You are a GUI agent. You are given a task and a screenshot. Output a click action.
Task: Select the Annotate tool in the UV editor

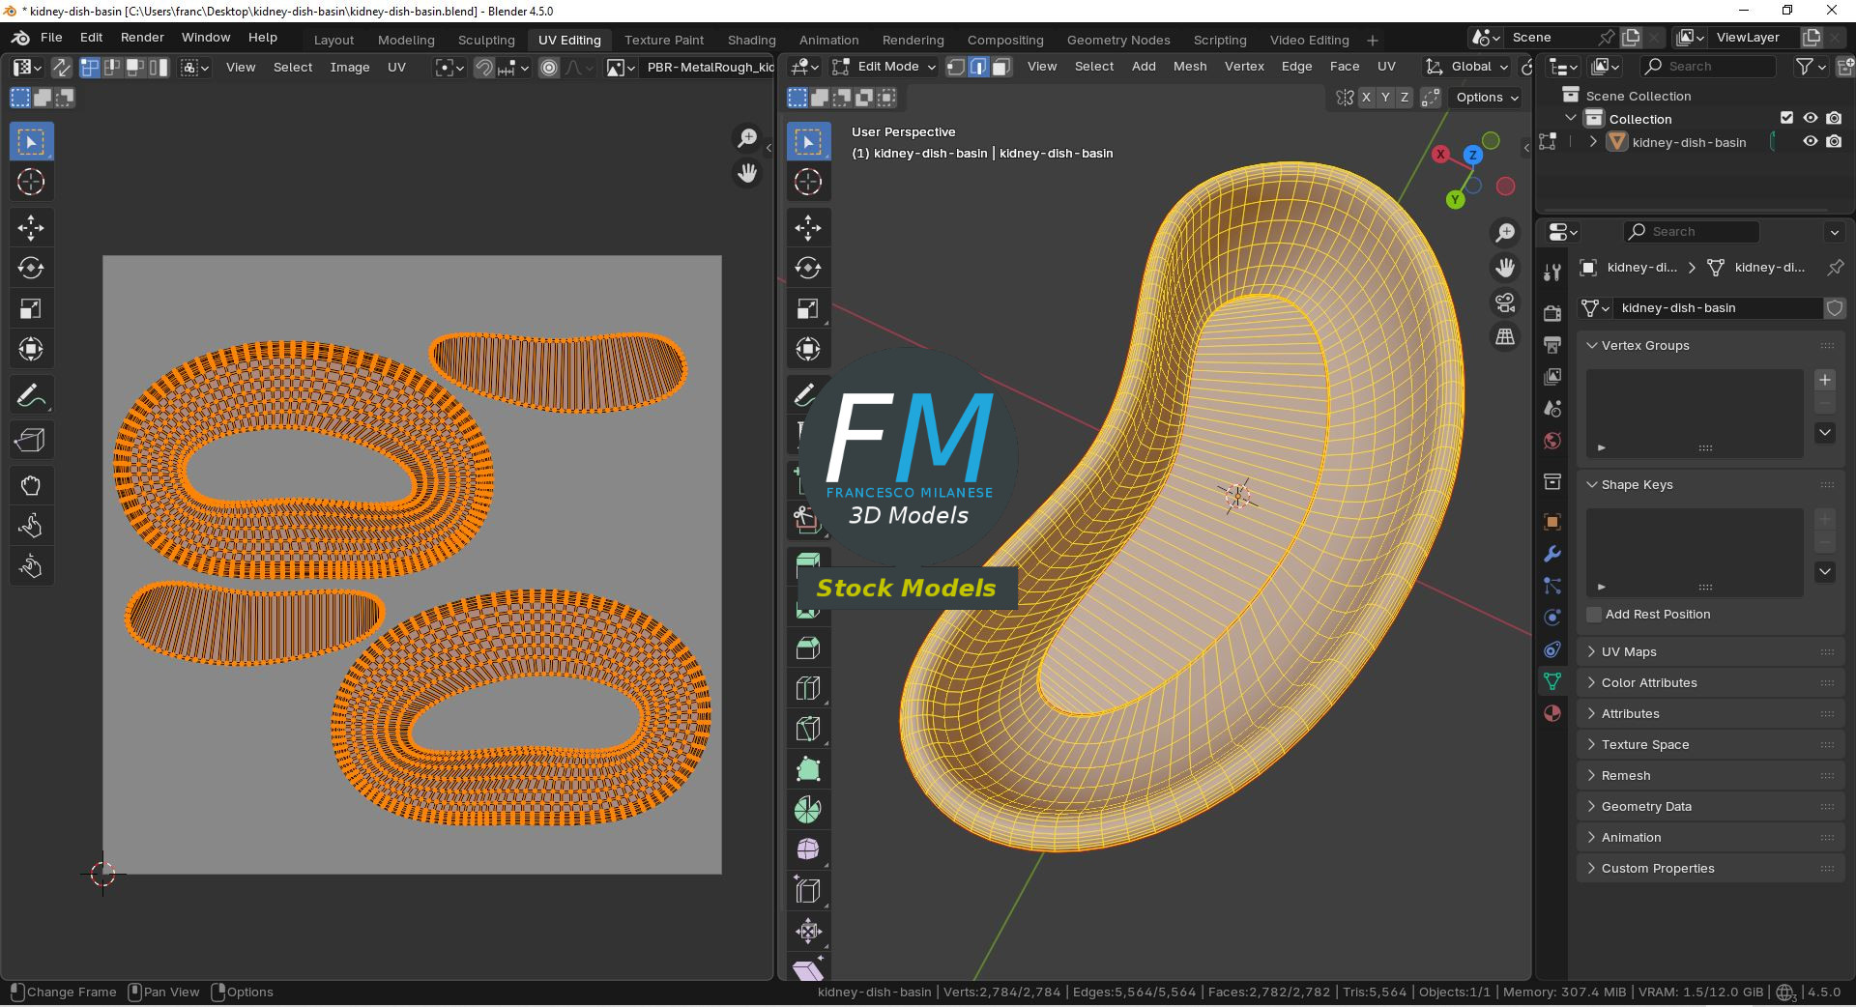coord(31,395)
